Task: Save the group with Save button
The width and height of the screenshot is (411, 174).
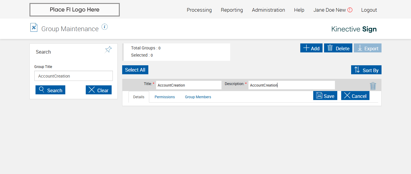Action: pyautogui.click(x=325, y=96)
